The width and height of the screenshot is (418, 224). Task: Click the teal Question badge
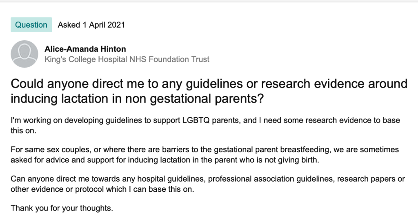31,25
